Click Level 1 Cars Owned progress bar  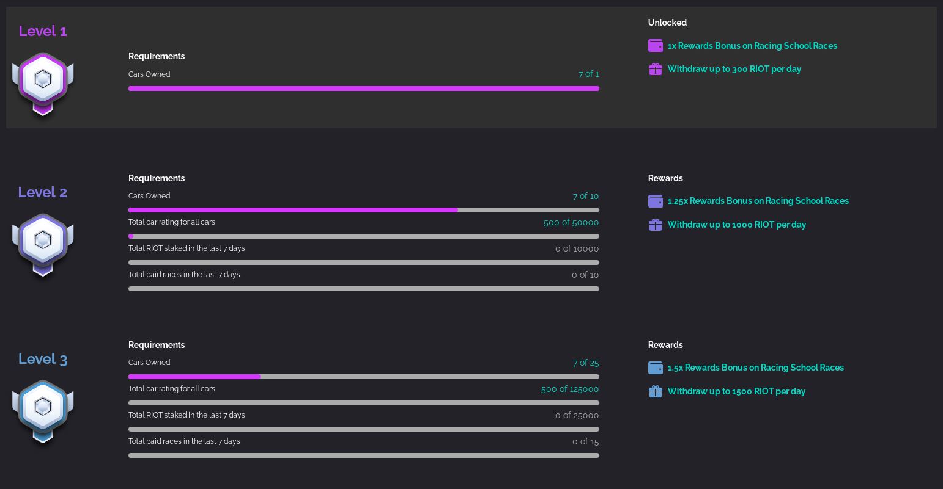coord(364,89)
